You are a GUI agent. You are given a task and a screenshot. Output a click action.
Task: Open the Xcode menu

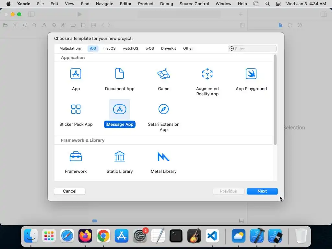pos(24,4)
